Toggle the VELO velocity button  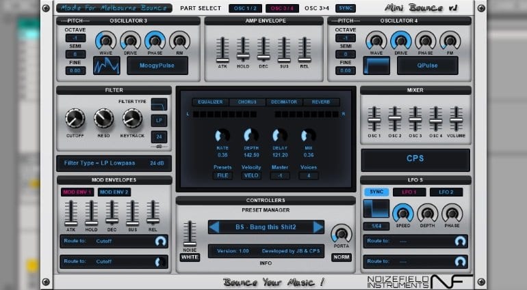pyautogui.click(x=251, y=175)
